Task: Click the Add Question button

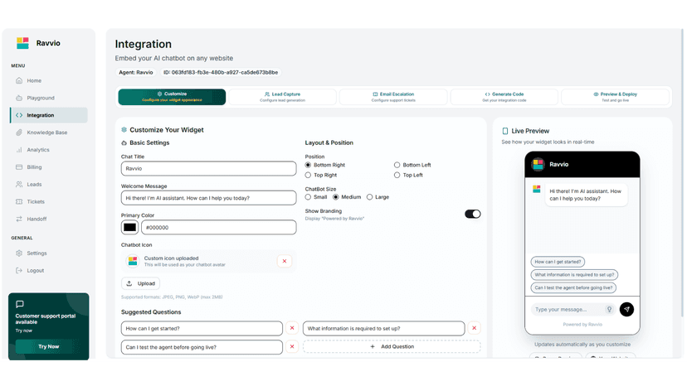Action: (392, 346)
